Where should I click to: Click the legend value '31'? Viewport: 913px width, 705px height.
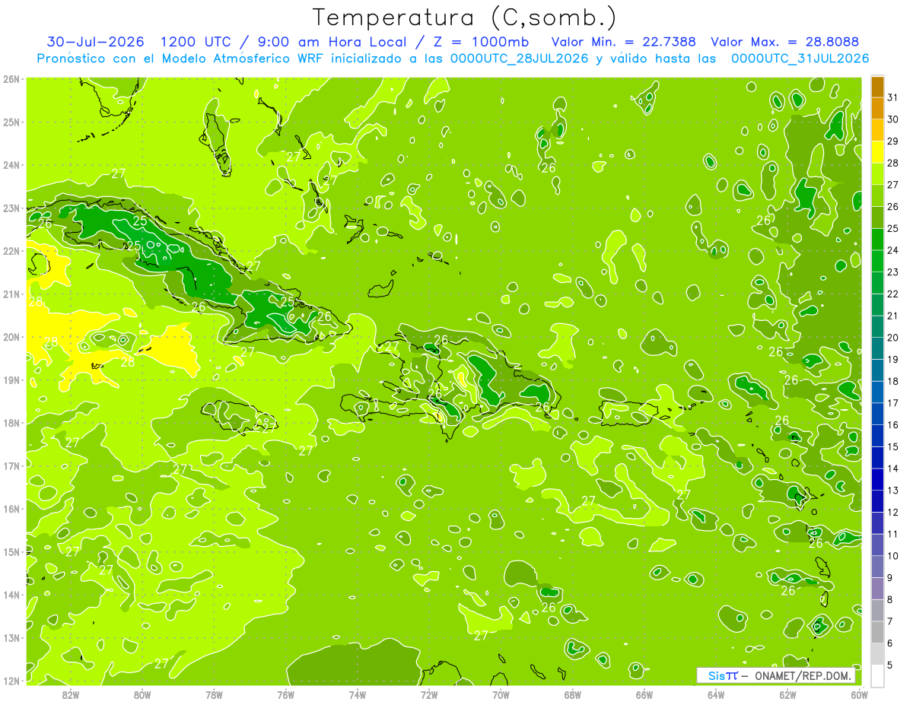pos(893,97)
